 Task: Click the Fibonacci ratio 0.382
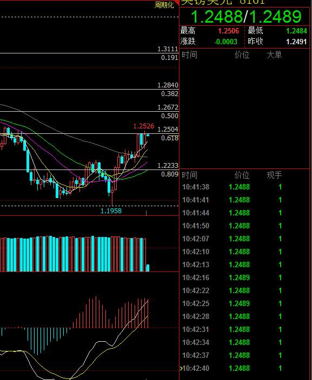click(x=170, y=94)
